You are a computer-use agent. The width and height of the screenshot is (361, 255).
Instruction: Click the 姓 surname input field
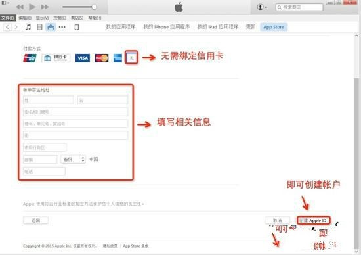(49, 101)
